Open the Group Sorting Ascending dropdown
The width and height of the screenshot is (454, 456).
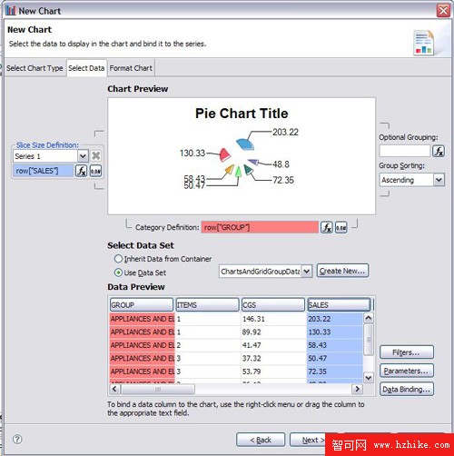click(439, 180)
